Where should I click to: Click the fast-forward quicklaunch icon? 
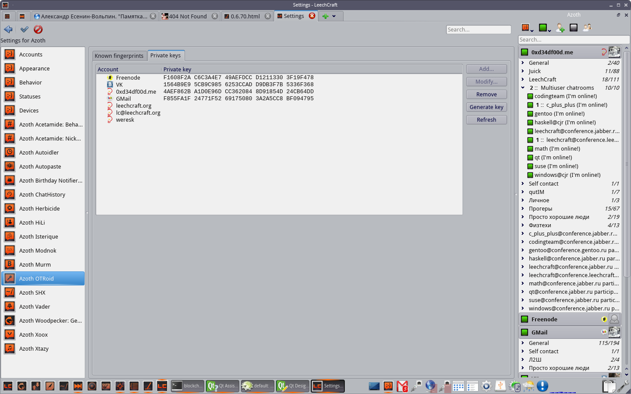click(78, 386)
